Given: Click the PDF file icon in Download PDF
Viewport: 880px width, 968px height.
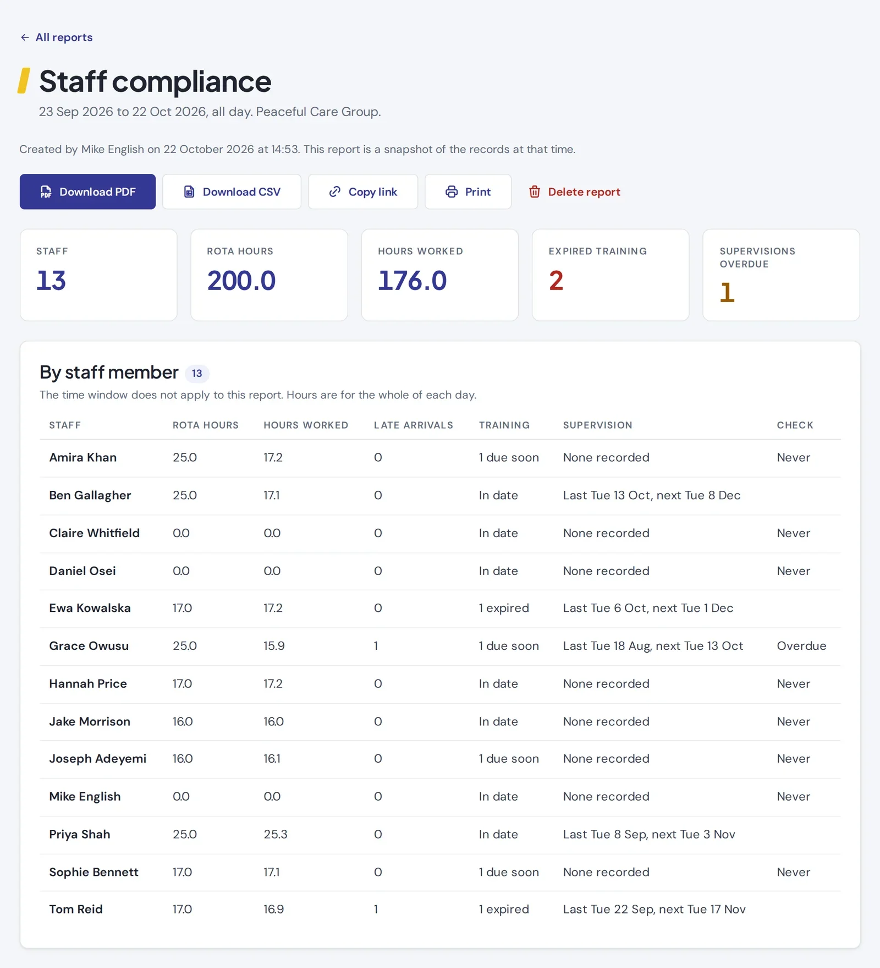Looking at the screenshot, I should (x=46, y=192).
